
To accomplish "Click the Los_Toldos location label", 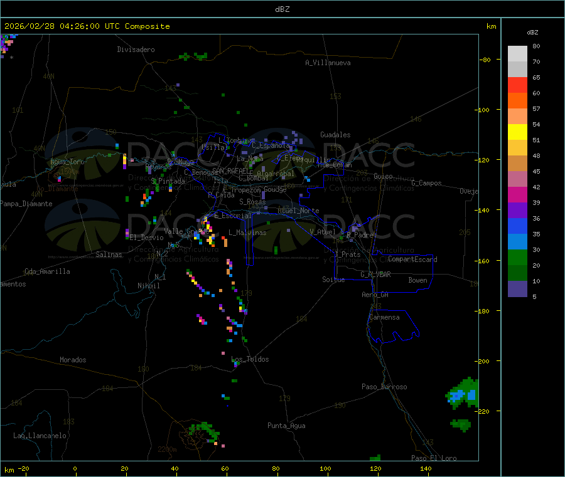I will (250, 359).
